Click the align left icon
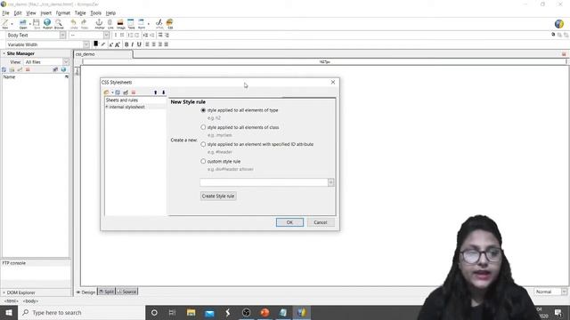This screenshot has height=320, width=570. pos(147,44)
